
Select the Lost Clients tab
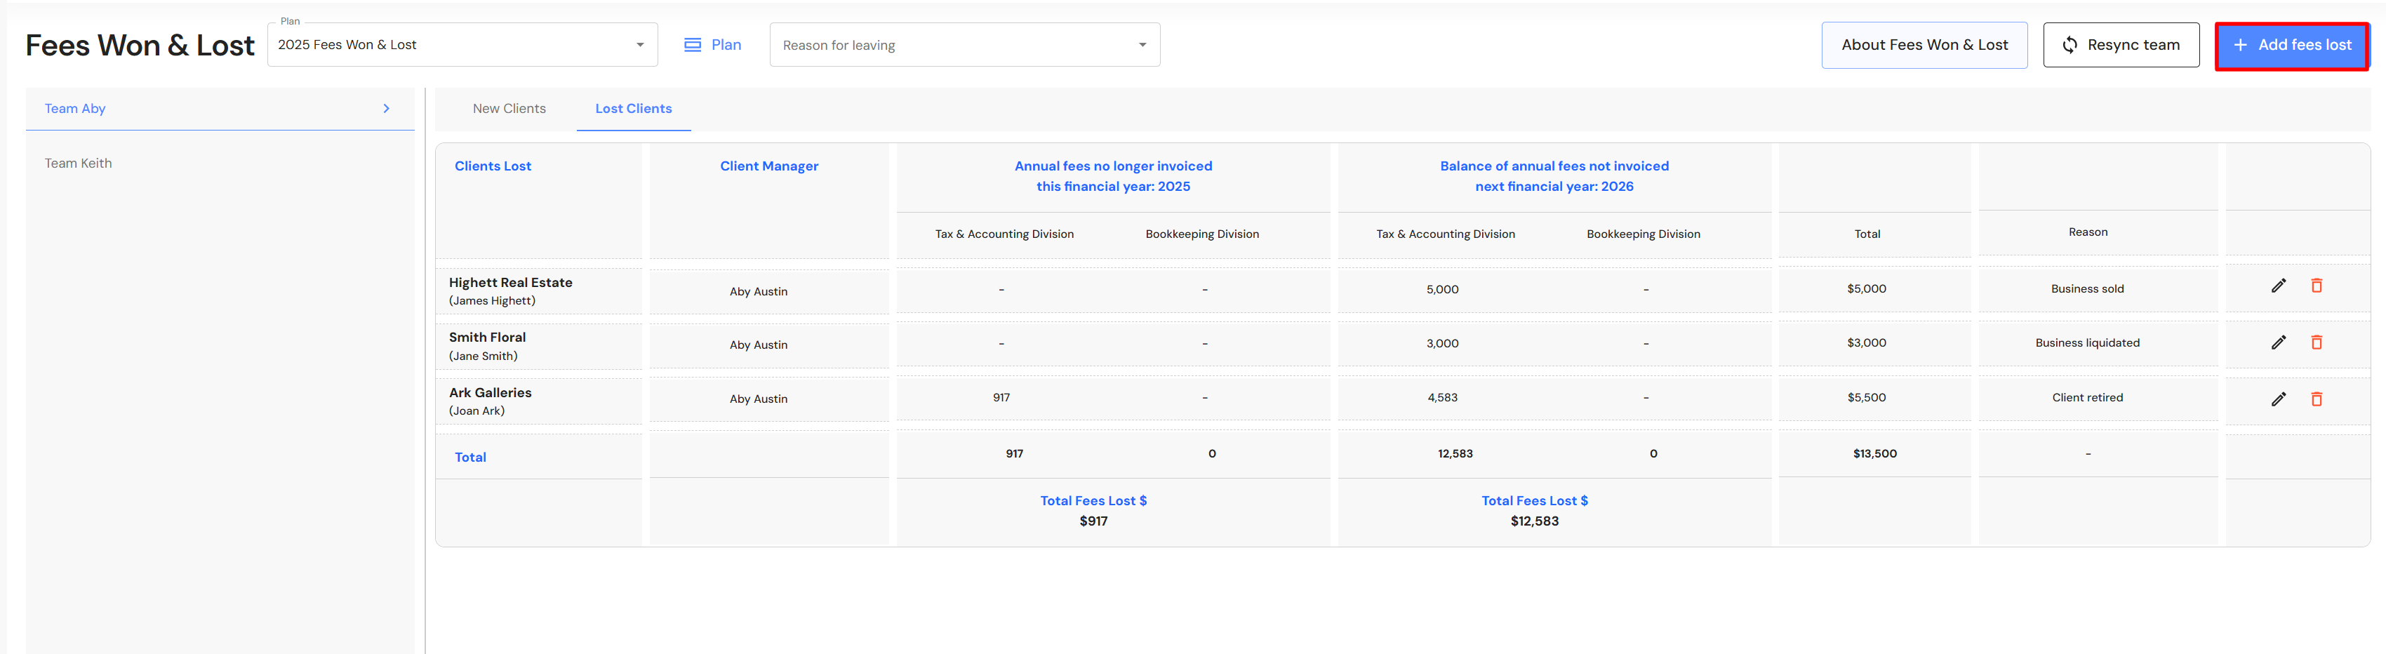(634, 109)
